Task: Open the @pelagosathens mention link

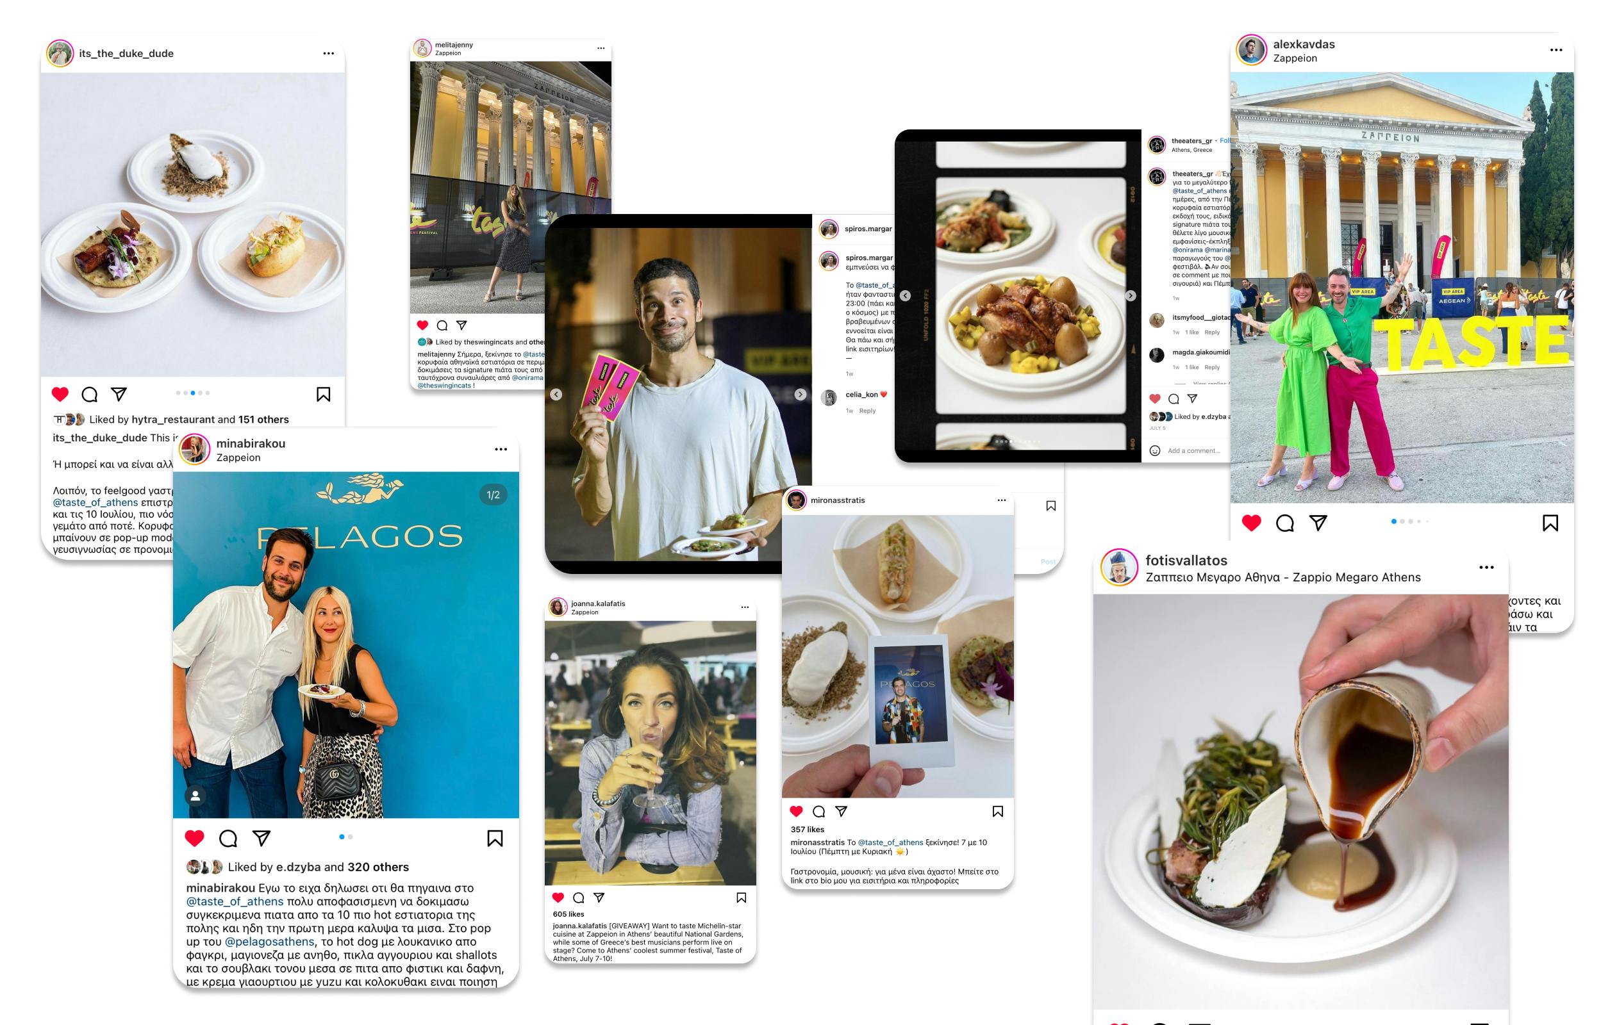Action: coord(269,942)
